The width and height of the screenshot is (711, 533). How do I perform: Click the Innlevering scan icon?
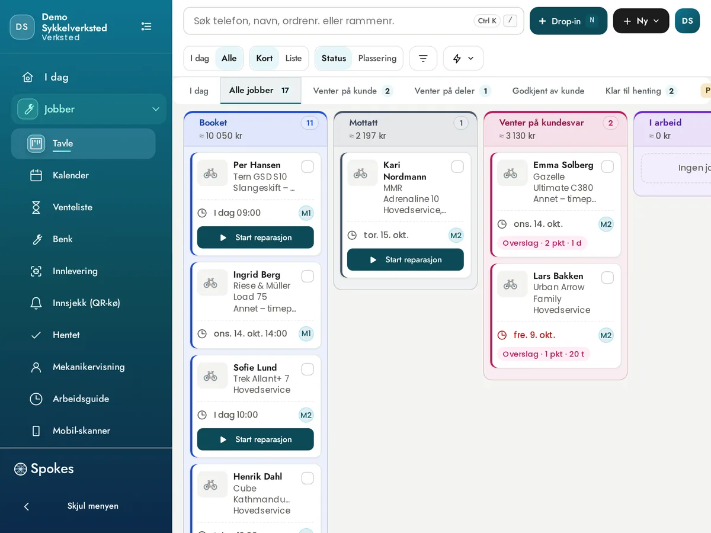(36, 271)
